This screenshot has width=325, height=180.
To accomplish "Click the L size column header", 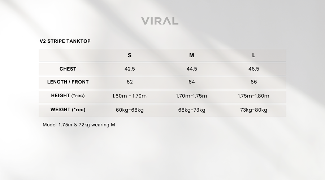I will pos(254,55).
